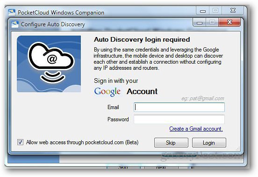Screen dimensions: 258x177
Task: Click the Google logo
Action: point(107,92)
